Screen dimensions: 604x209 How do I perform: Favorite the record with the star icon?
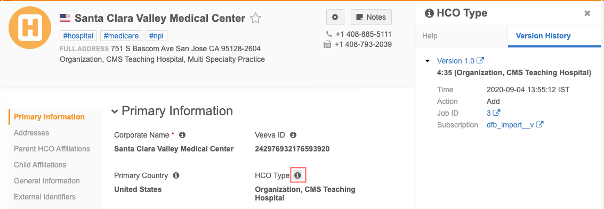coord(255,19)
